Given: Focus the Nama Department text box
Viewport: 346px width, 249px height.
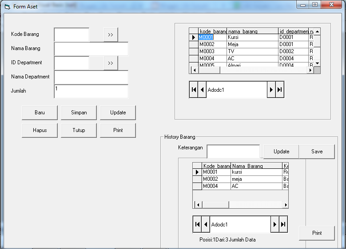Looking at the screenshot, I should tap(91, 77).
